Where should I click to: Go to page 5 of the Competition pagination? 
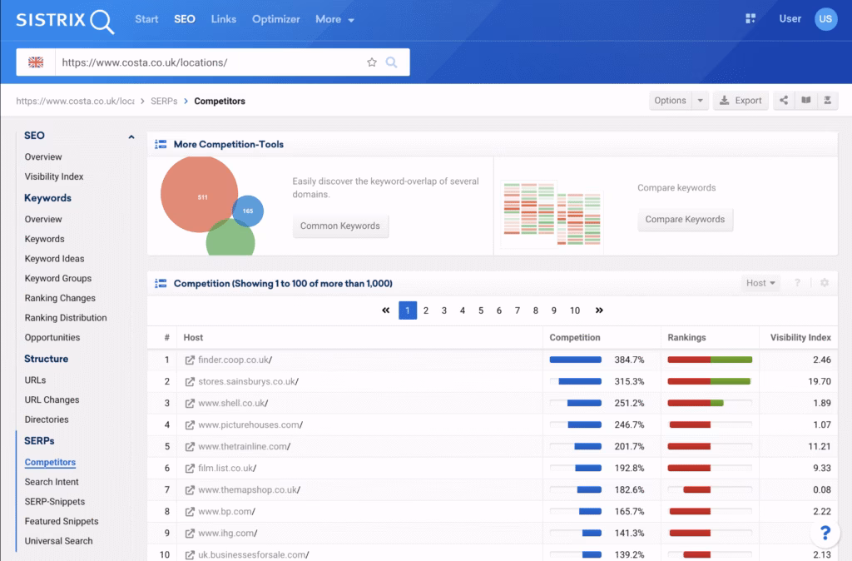(x=480, y=310)
